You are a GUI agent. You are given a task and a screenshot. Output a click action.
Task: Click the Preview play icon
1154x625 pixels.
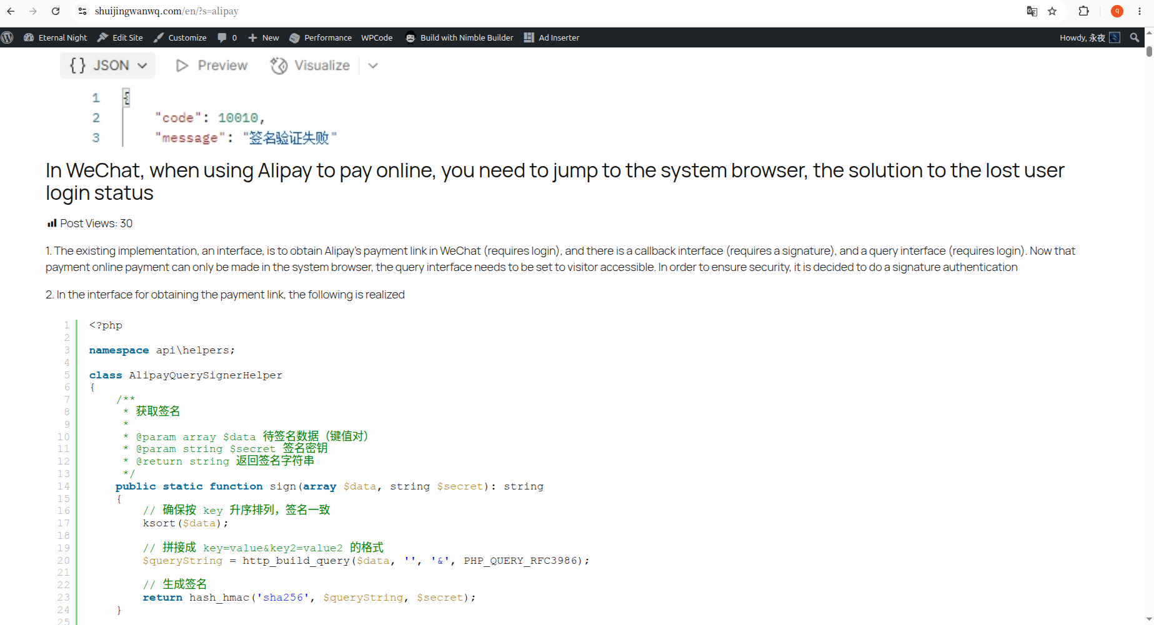click(182, 66)
